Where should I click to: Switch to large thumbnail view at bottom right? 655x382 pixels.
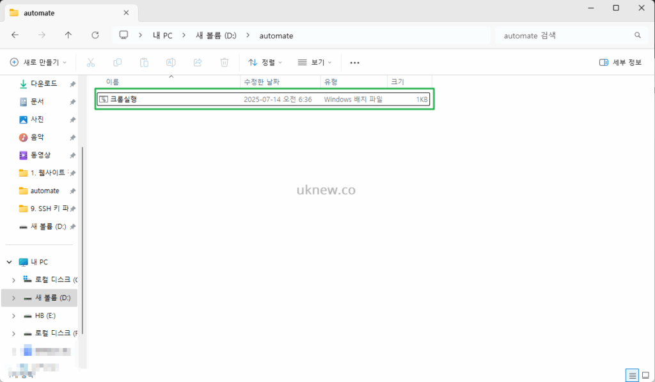click(647, 376)
